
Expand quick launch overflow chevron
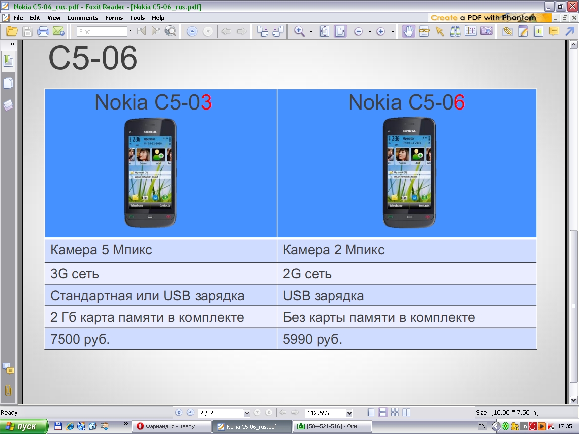tap(125, 424)
